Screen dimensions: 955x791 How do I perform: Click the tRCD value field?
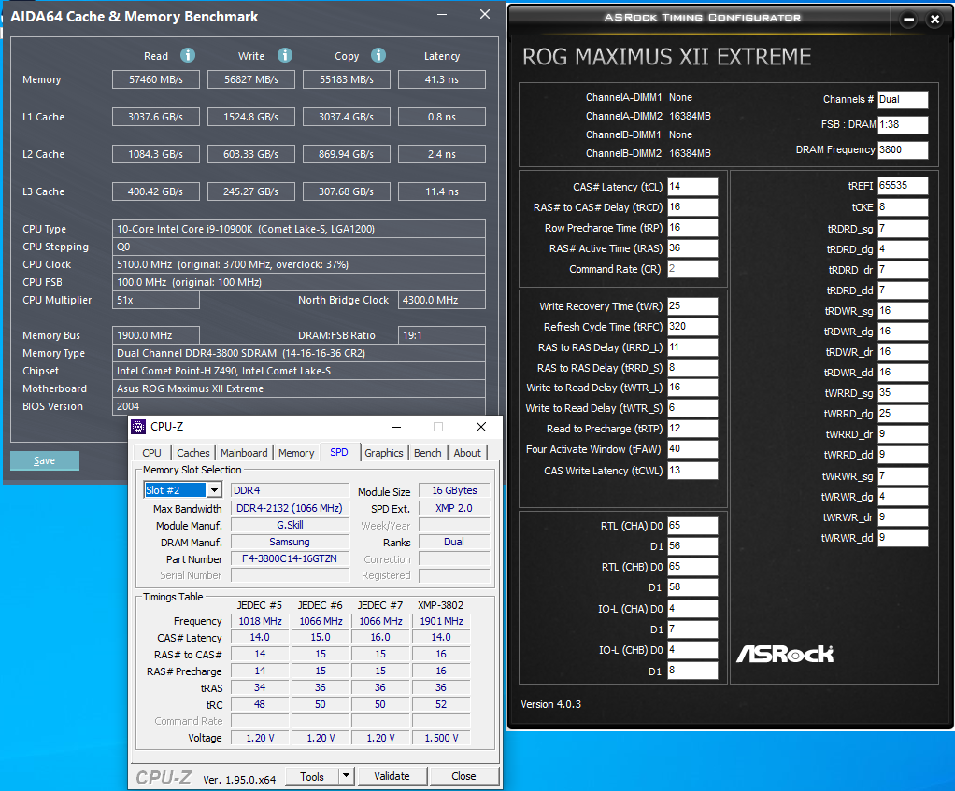tap(692, 207)
